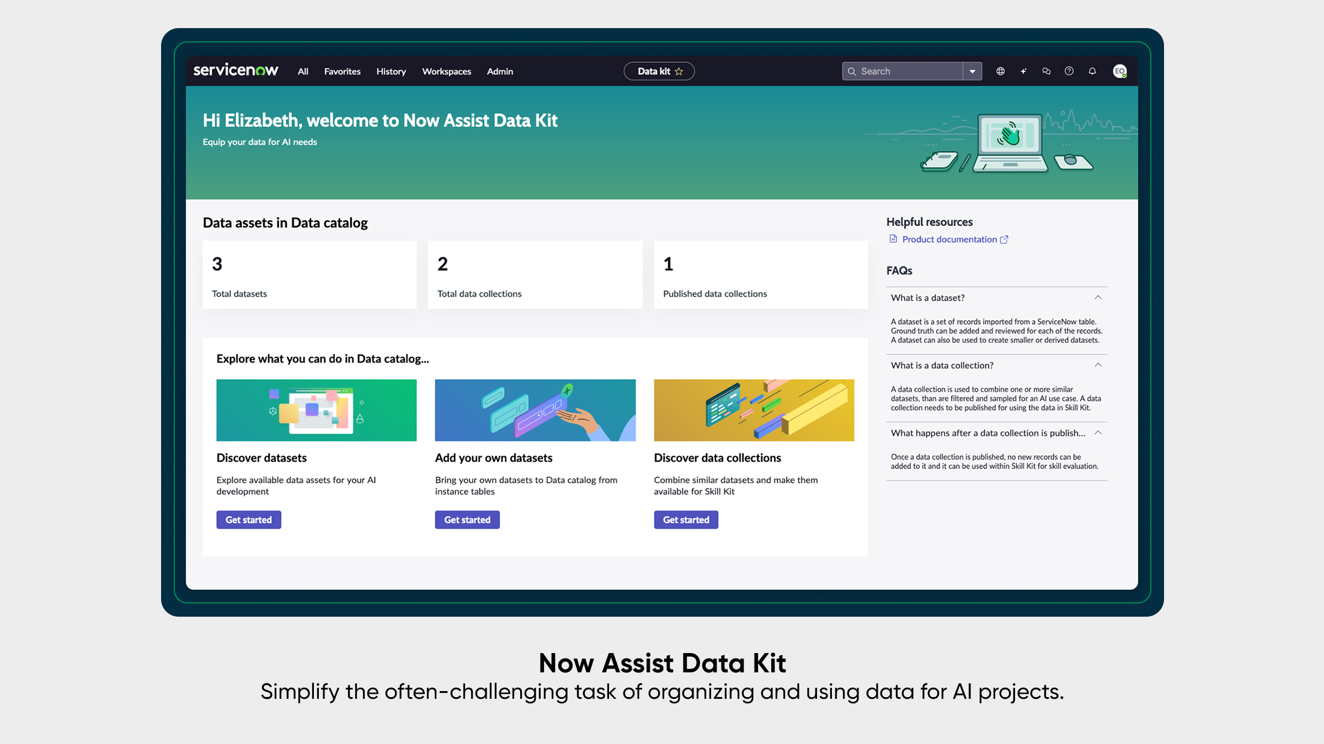The image size is (1324, 744).
Task: Open the Total datasets card
Action: [309, 274]
